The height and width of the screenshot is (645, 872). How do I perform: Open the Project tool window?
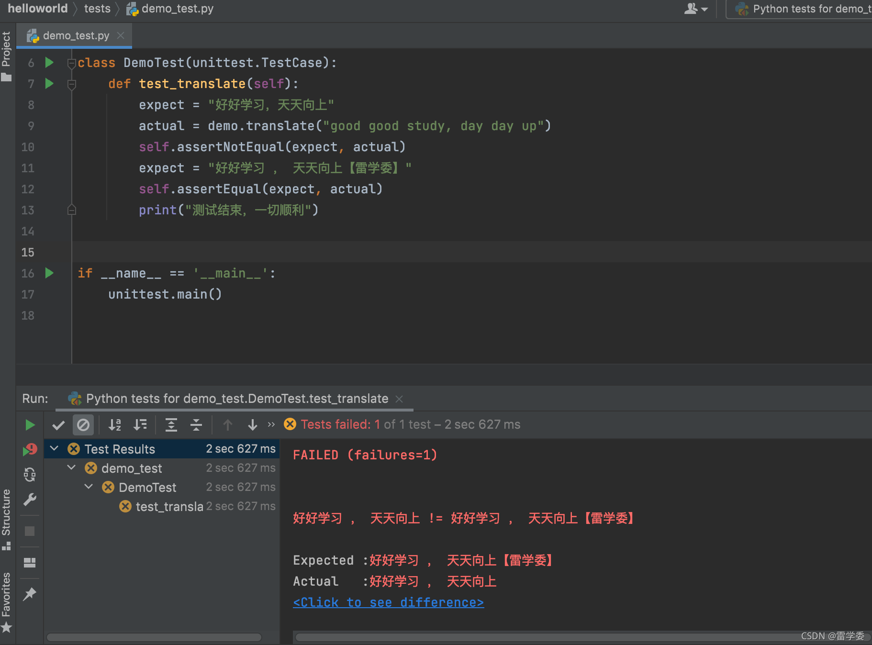pos(6,56)
